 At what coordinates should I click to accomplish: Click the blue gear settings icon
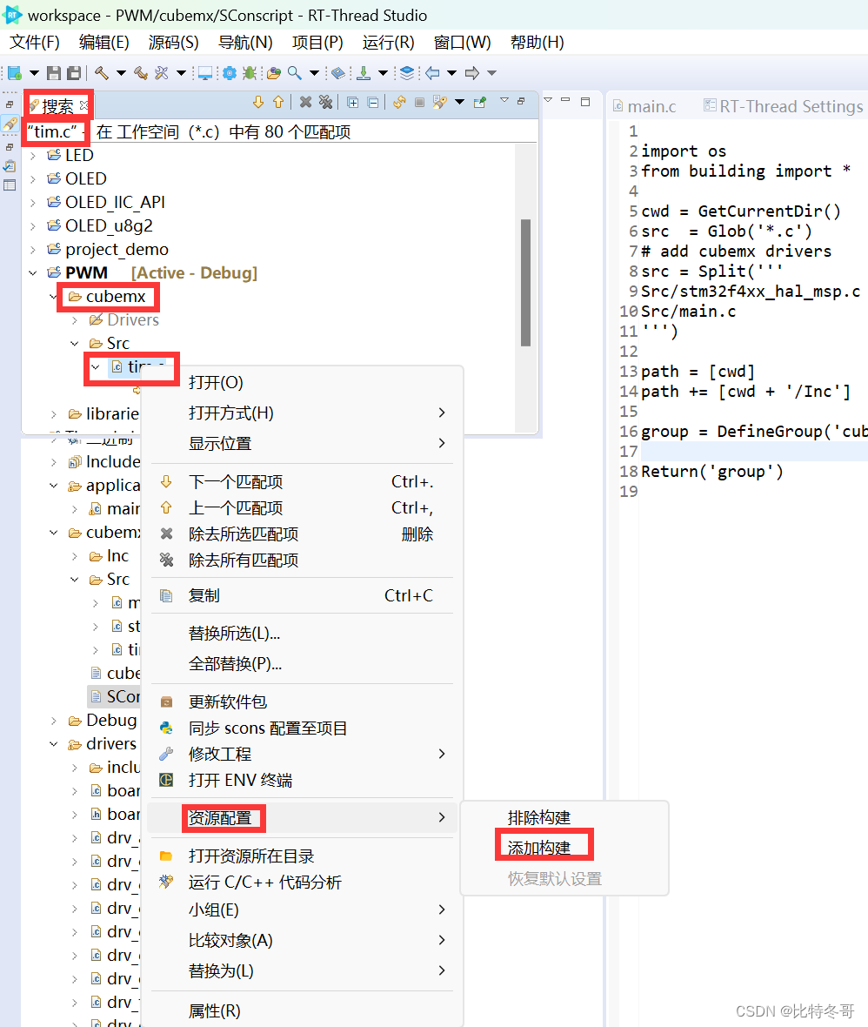pyautogui.click(x=229, y=73)
